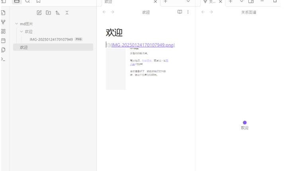Close the 欢迎 tab
This screenshot has height=171, width=287.
tap(155, 2)
